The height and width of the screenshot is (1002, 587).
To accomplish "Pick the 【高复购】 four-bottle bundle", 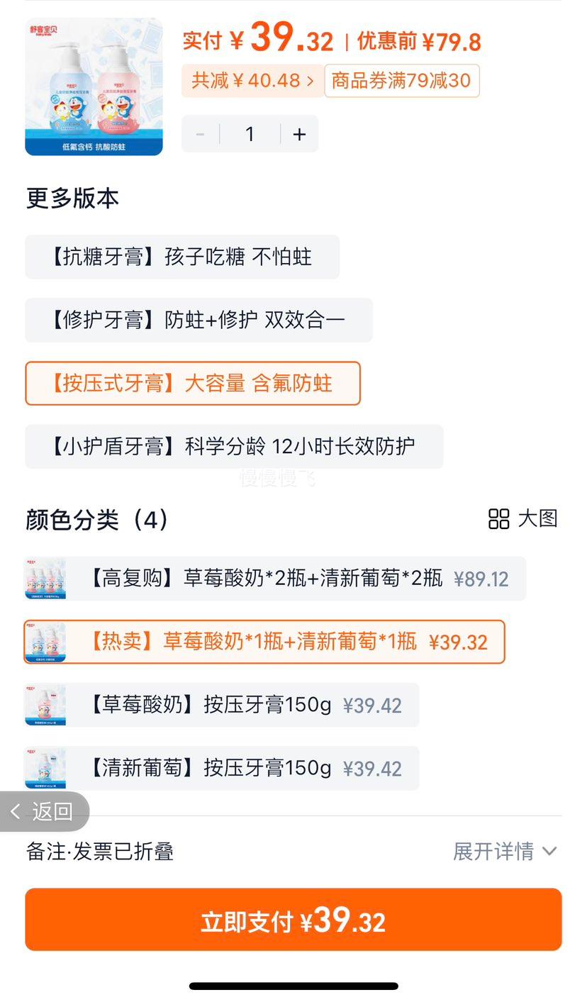I will pos(275,579).
